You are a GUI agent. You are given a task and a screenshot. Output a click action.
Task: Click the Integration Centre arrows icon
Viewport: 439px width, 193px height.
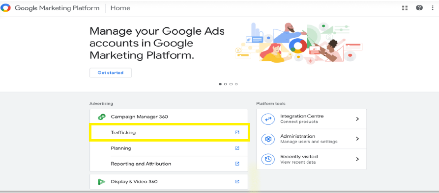pyautogui.click(x=268, y=119)
